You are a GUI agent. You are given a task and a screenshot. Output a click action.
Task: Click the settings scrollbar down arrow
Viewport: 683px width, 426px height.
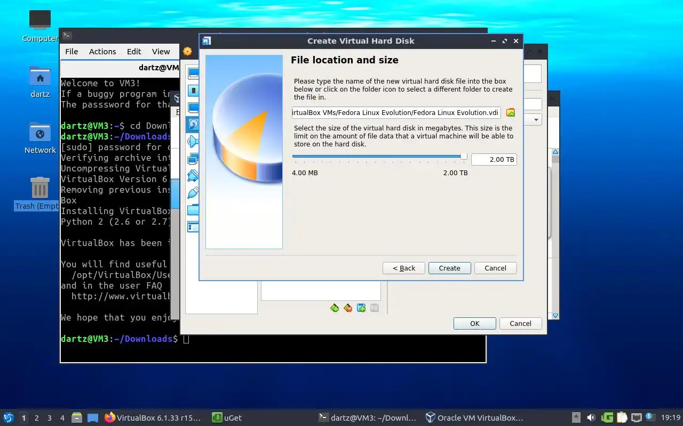(x=555, y=316)
